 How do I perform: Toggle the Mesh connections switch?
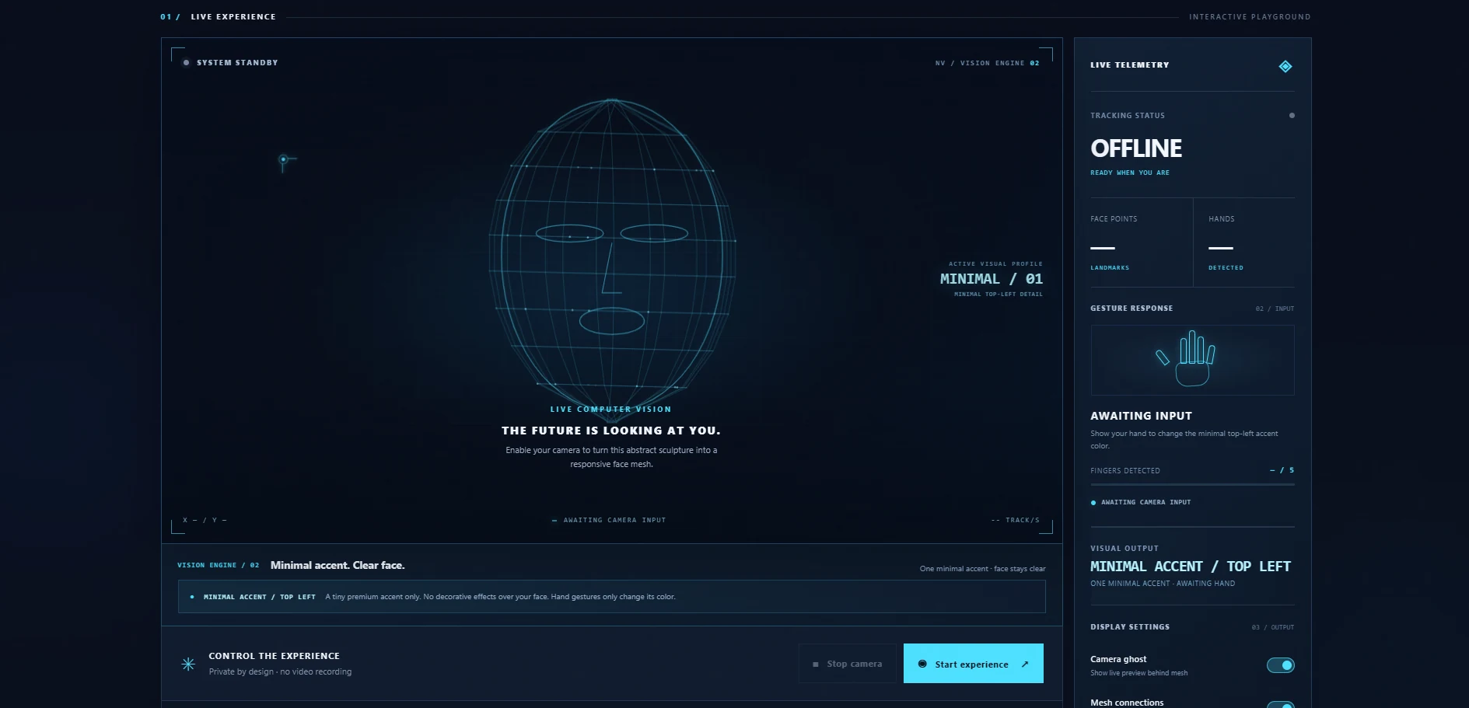coord(1280,704)
